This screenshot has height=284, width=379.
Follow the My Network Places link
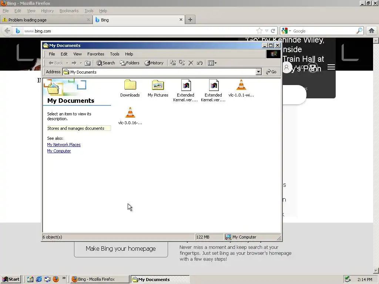[64, 145]
